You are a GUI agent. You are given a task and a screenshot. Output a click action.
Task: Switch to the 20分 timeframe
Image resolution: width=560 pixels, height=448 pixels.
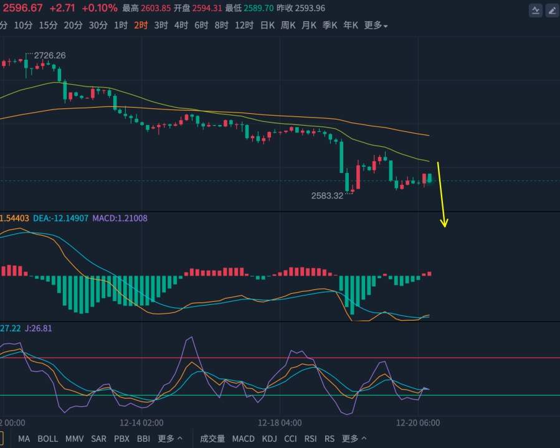point(74,26)
